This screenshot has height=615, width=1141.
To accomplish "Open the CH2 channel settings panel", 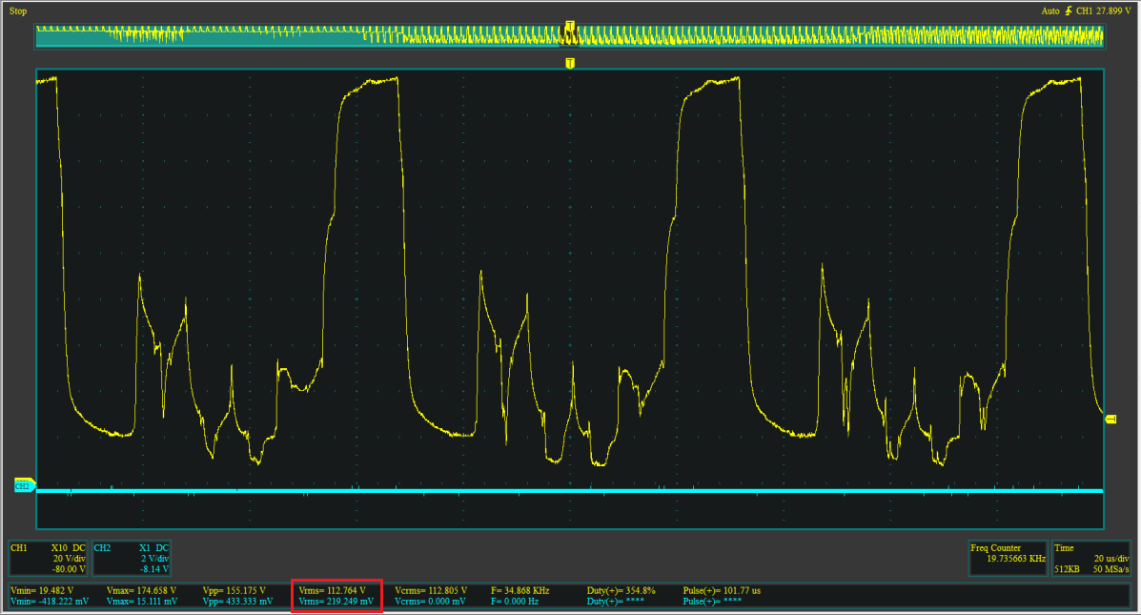I will (132, 558).
